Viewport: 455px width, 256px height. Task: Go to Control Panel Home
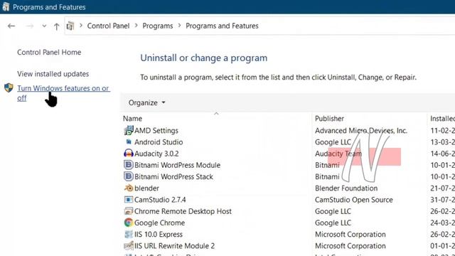49,52
